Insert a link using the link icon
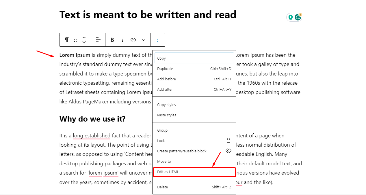Screen dimensions: 366x195 [133, 40]
